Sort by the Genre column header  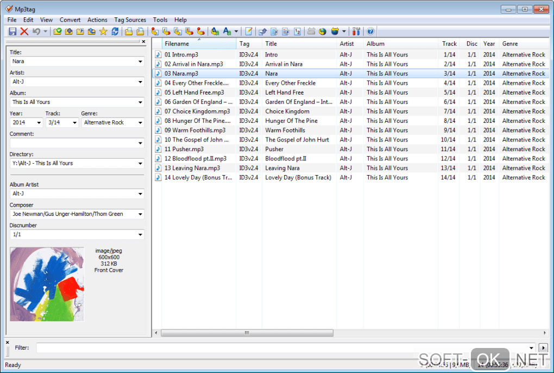pyautogui.click(x=524, y=44)
